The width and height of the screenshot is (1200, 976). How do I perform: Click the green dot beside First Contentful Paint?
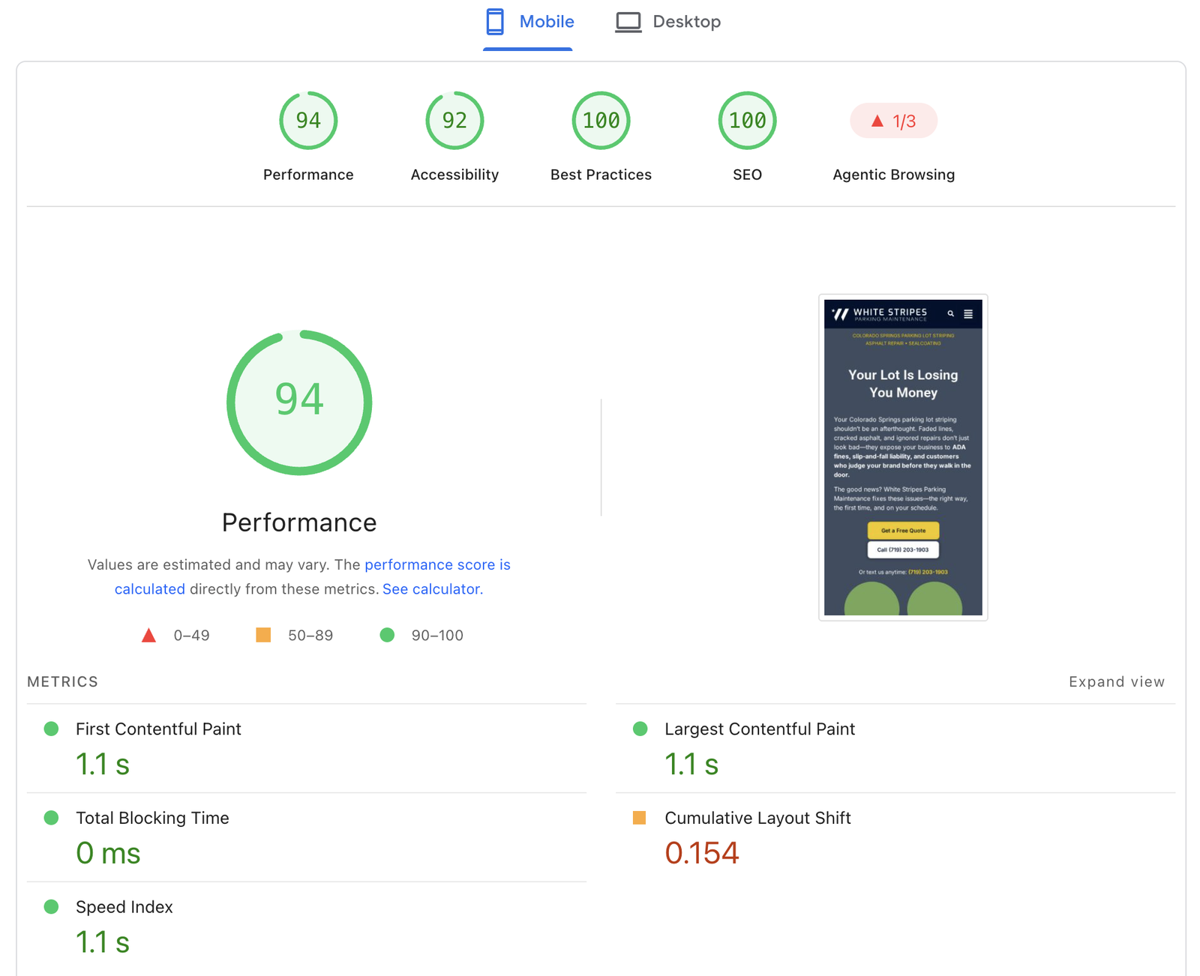[51, 729]
